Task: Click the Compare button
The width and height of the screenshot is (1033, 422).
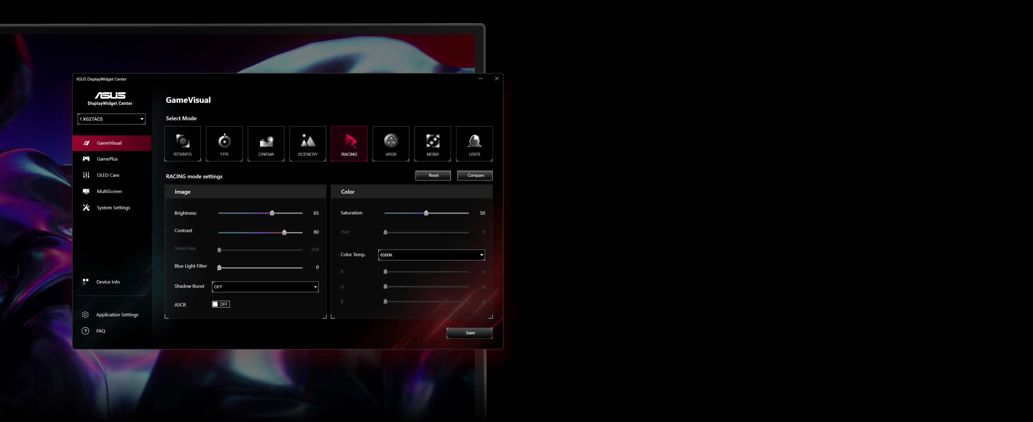Action: (x=475, y=175)
